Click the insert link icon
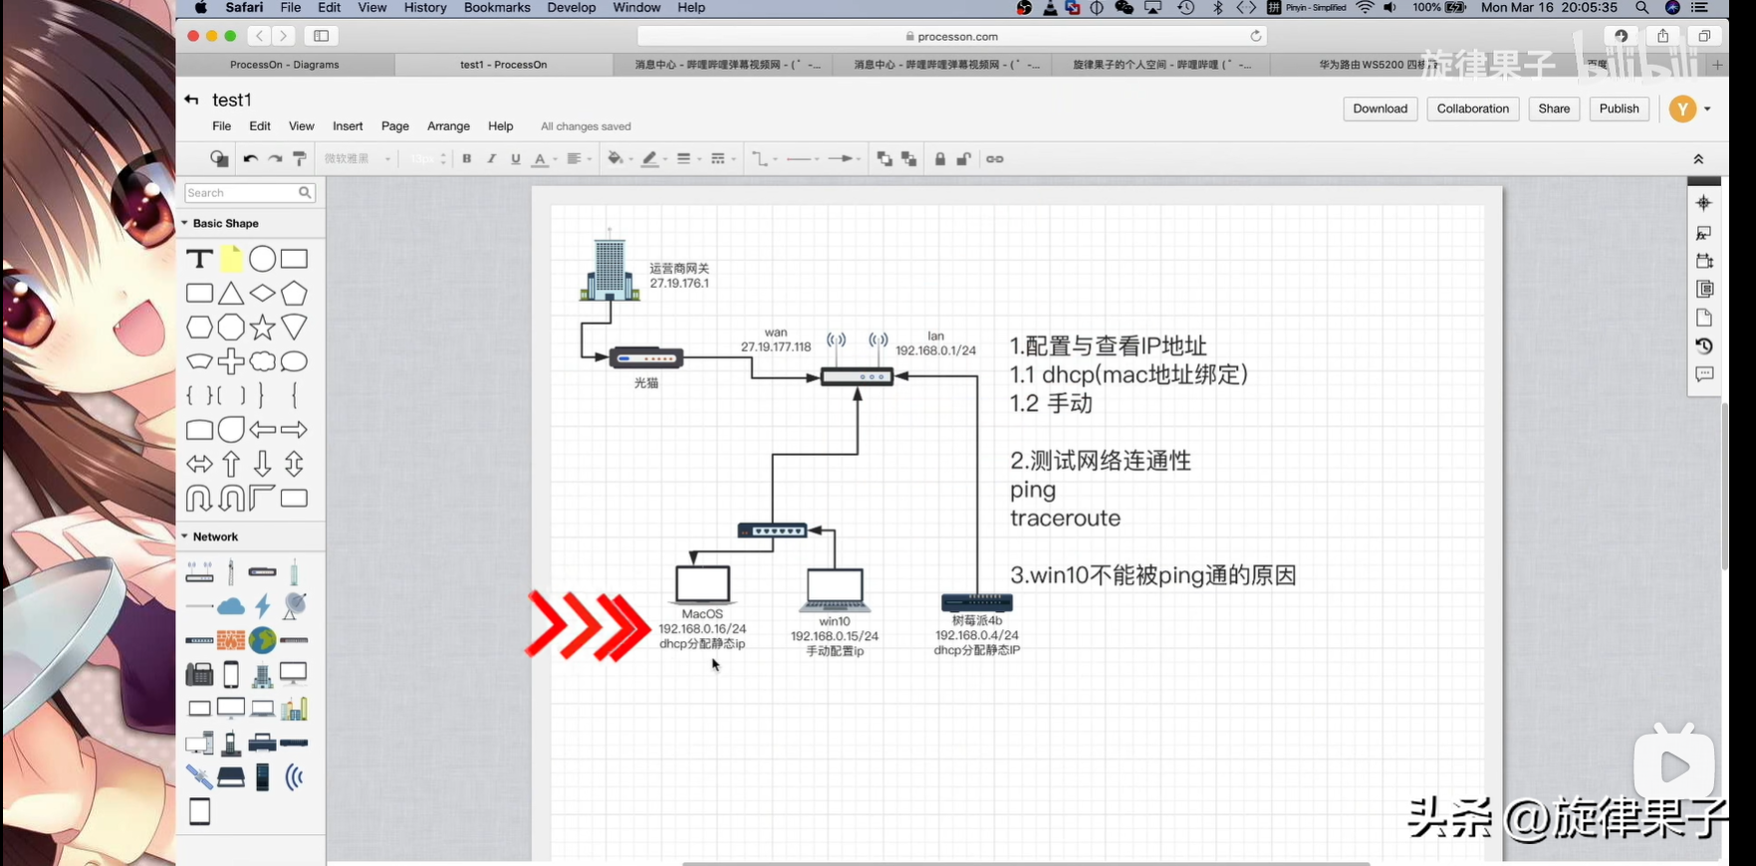Viewport: 1756px width, 866px height. click(994, 159)
